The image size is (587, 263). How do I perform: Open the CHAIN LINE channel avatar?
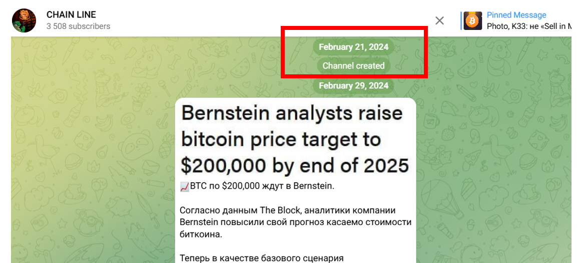point(24,20)
